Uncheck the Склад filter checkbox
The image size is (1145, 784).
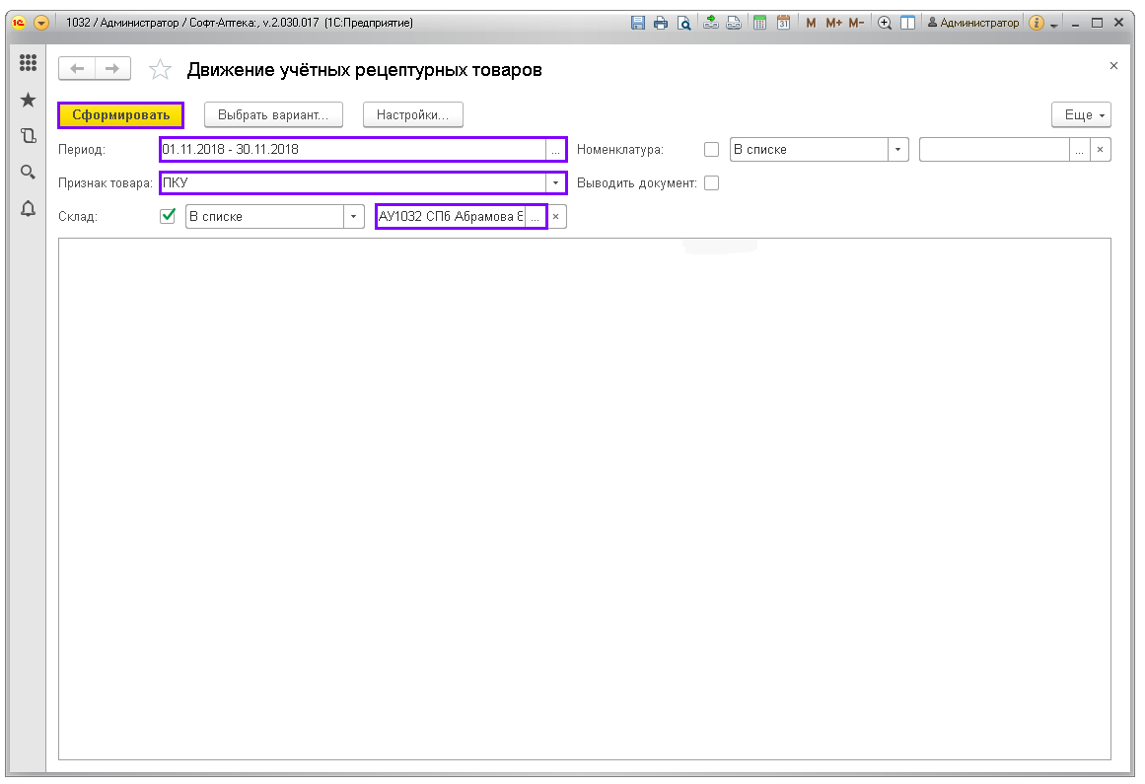tap(168, 216)
